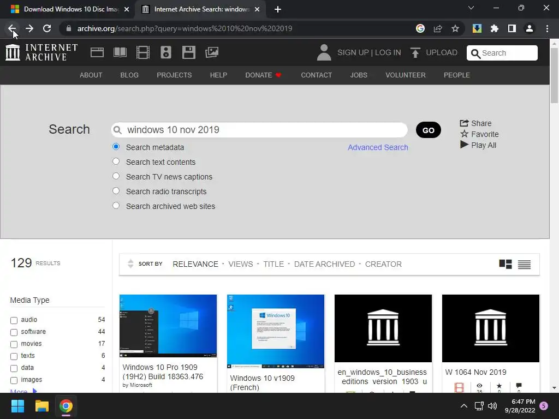The height and width of the screenshot is (419, 559).
Task: Open the ABOUT menu item
Action: click(91, 75)
